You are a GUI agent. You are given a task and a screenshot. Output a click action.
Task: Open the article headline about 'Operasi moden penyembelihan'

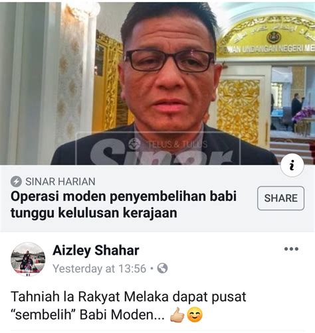[124, 204]
